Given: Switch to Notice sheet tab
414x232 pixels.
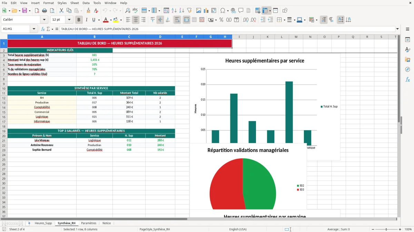Looking at the screenshot, I should pyautogui.click(x=107, y=223).
